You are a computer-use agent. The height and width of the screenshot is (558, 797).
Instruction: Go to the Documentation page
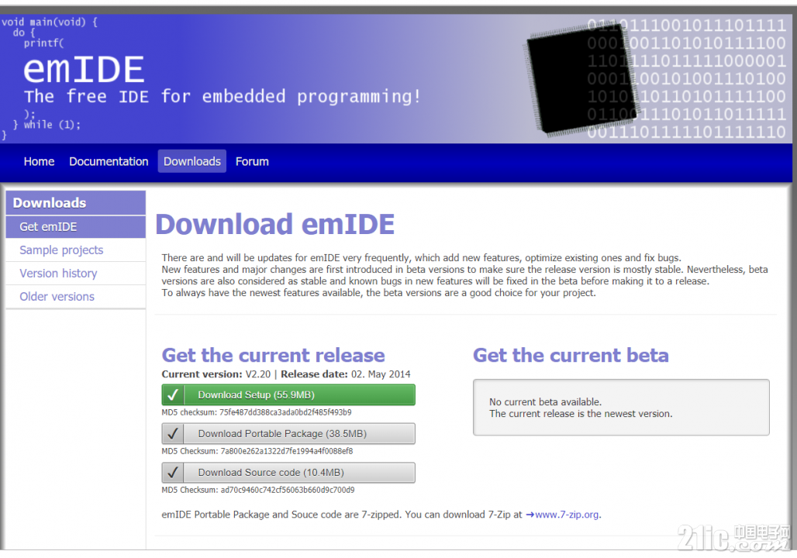click(109, 162)
